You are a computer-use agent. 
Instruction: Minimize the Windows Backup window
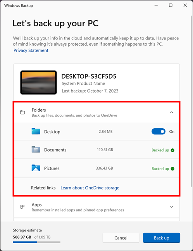coord(156,5)
